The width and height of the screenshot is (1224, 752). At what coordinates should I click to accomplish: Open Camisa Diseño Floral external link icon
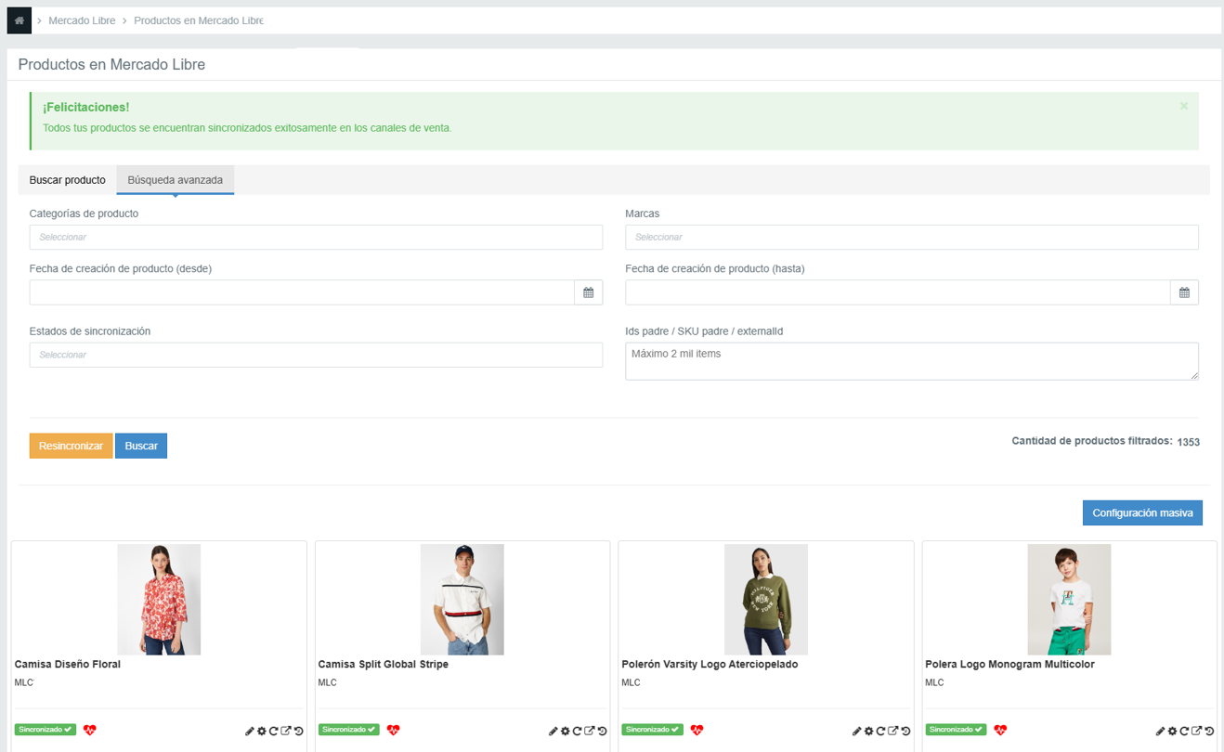pyautogui.click(x=286, y=732)
